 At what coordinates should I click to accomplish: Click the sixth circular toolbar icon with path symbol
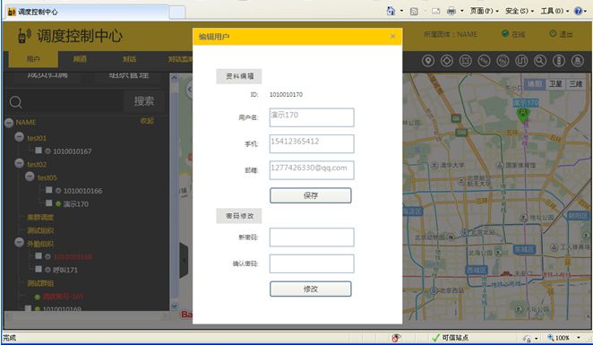[x=521, y=61]
